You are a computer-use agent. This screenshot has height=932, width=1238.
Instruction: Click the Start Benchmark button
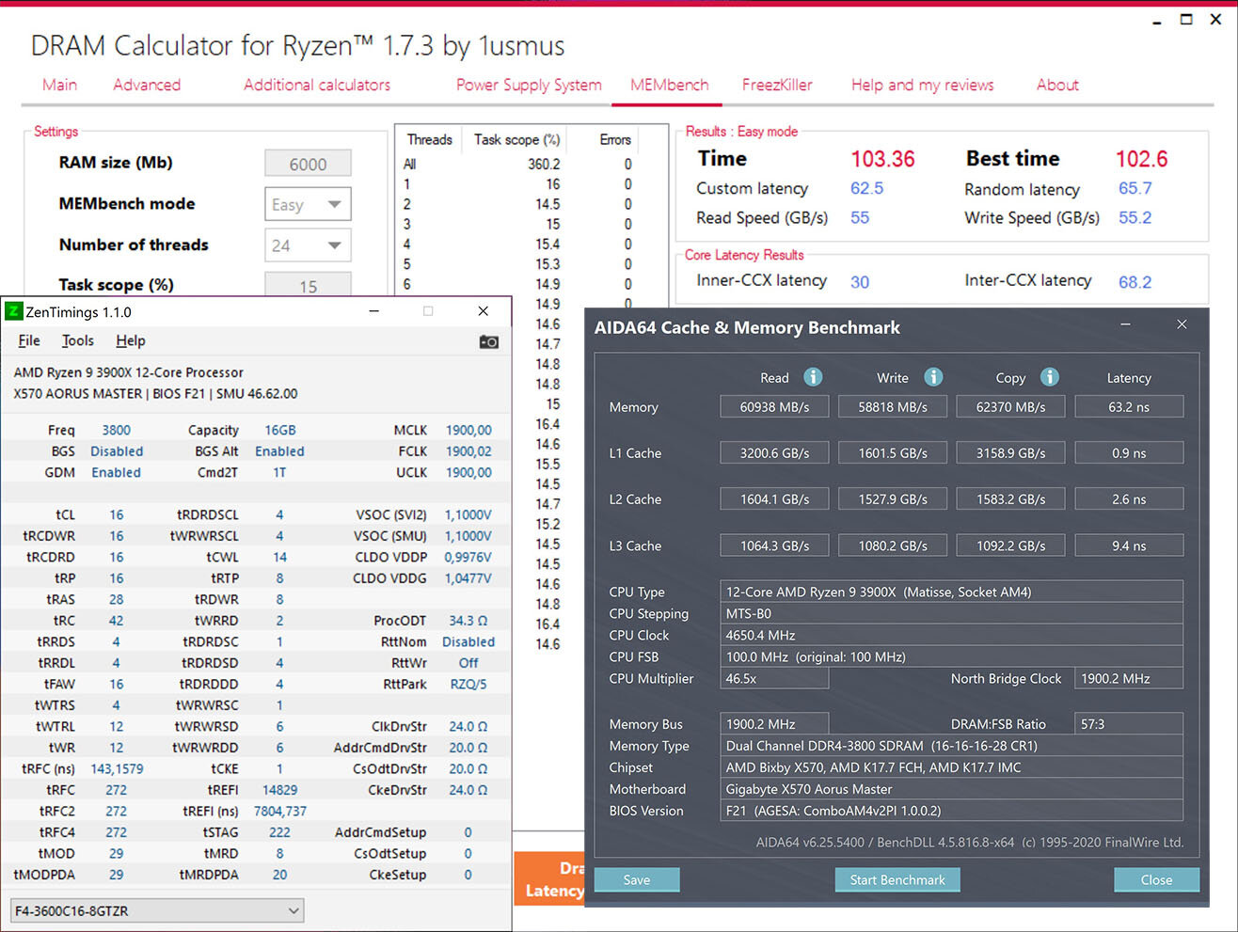tap(897, 880)
